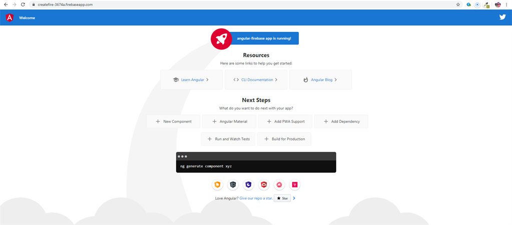Click the 'Love Angular?' text
The image size is (512, 225).
pos(227,198)
